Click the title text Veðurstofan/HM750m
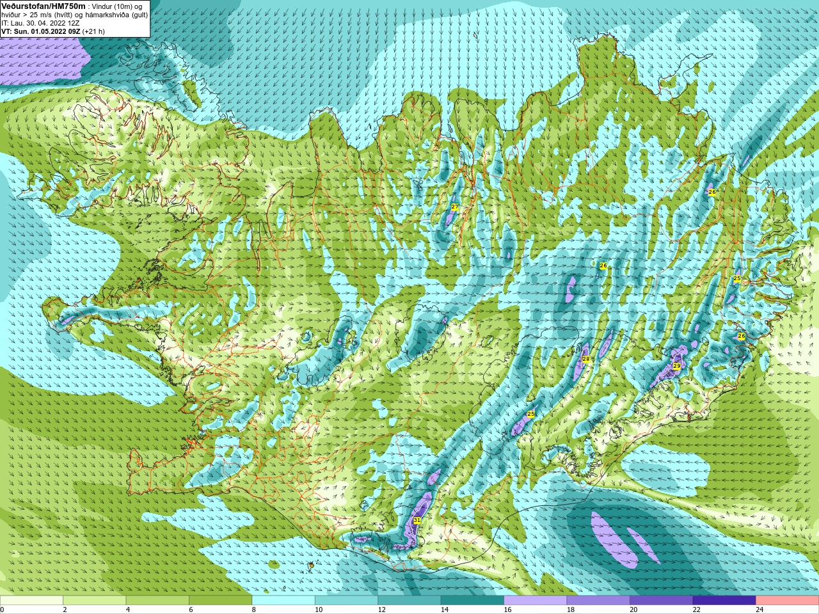Image resolution: width=819 pixels, height=614 pixels. pos(43,6)
